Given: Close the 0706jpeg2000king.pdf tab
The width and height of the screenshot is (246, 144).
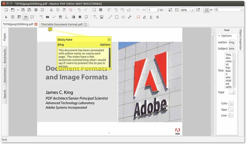Looking at the screenshot, I should (36, 24).
